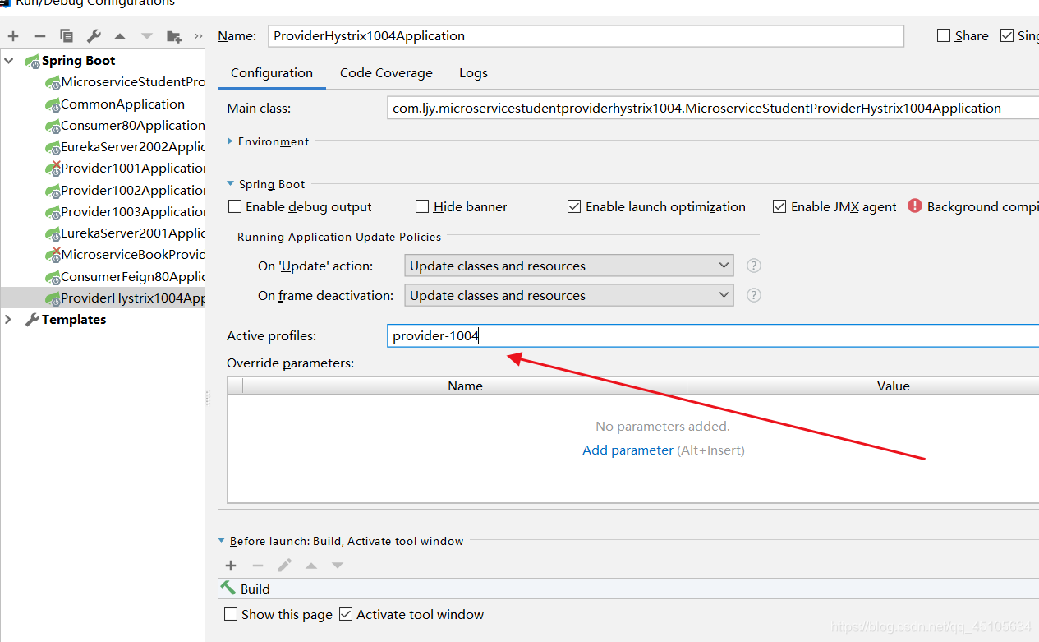Create new folder icon in toolbar

pos(174,36)
